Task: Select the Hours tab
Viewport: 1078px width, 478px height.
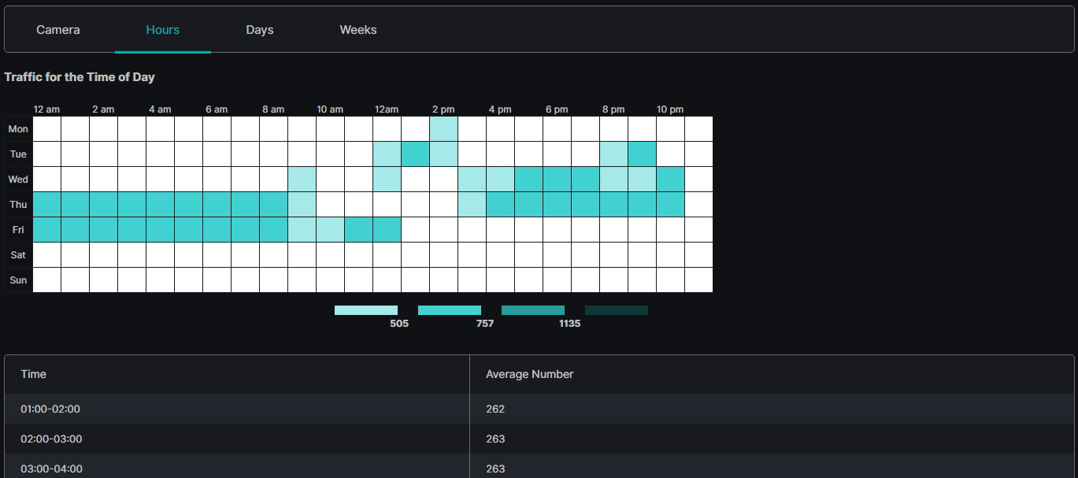Action: 163,30
